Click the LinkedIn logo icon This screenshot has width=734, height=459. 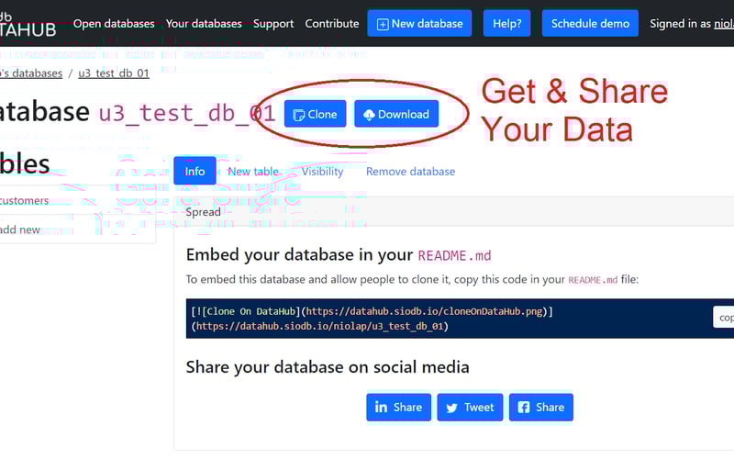coord(381,407)
